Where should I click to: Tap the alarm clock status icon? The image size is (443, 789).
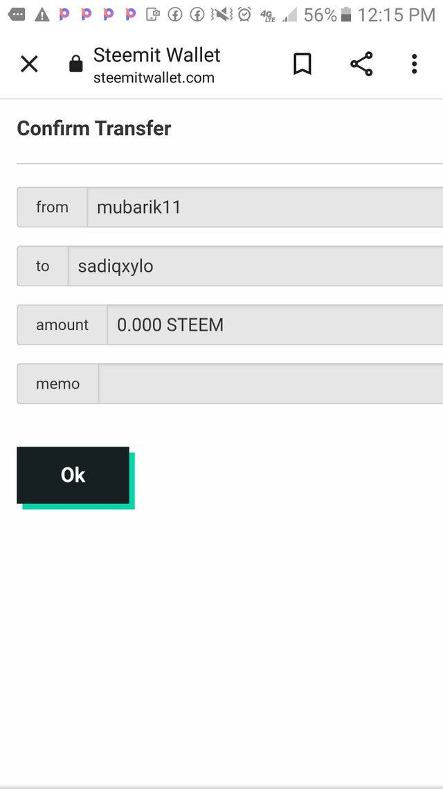[244, 15]
